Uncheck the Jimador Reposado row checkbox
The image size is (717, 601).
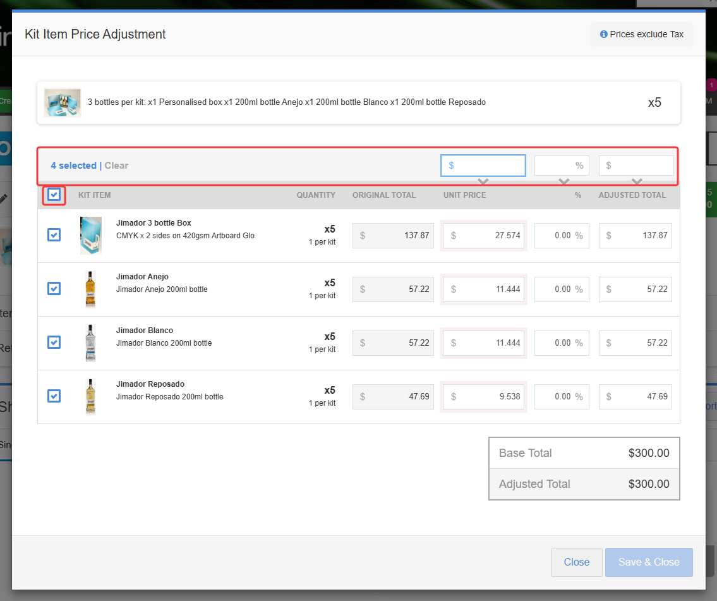click(x=54, y=396)
